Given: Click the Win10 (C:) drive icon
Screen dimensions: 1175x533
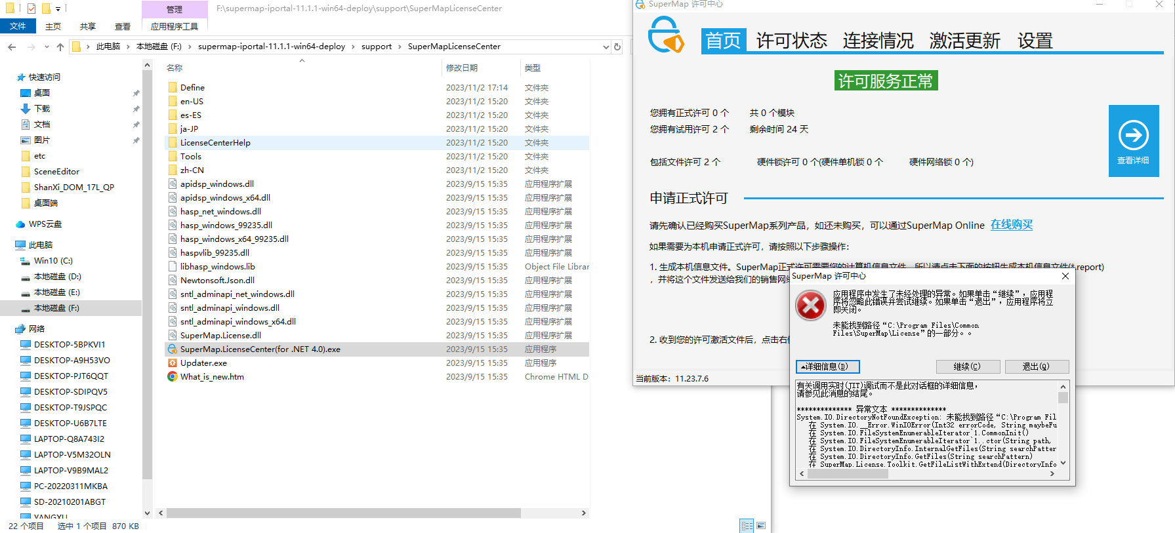Looking at the screenshot, I should [26, 261].
